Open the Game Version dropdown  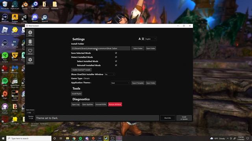click(x=30, y=112)
